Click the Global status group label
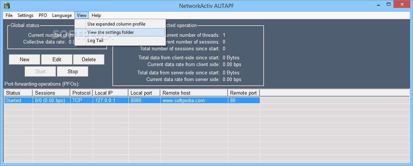413x166 pixels. point(25,26)
